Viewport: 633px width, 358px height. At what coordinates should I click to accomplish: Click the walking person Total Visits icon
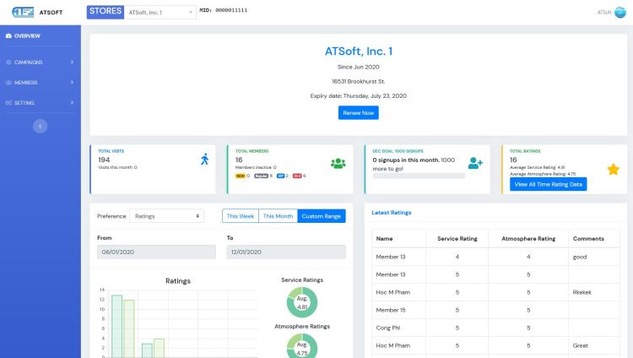tap(204, 160)
